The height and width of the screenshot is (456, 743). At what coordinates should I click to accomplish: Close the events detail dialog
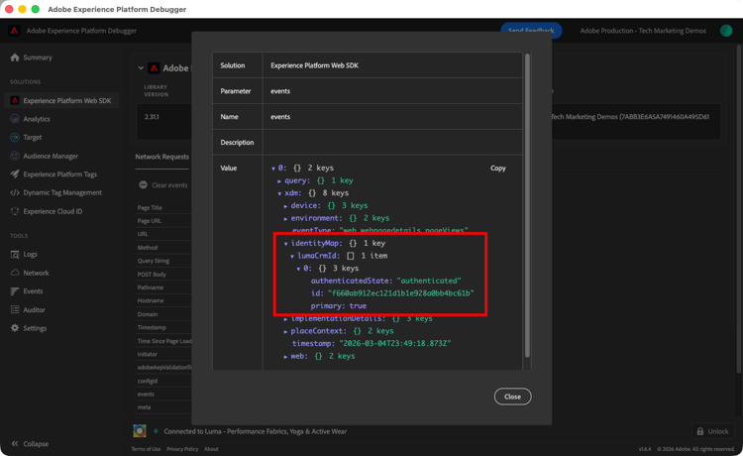(513, 397)
